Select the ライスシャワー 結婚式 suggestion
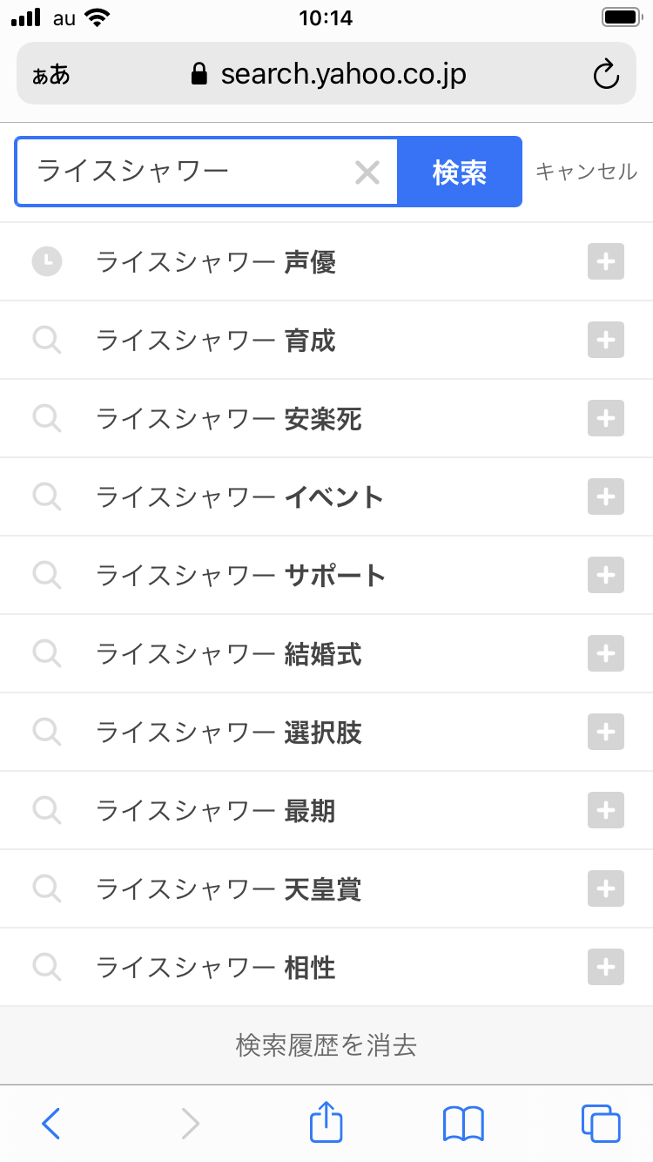This screenshot has height=1162, width=653. [228, 654]
